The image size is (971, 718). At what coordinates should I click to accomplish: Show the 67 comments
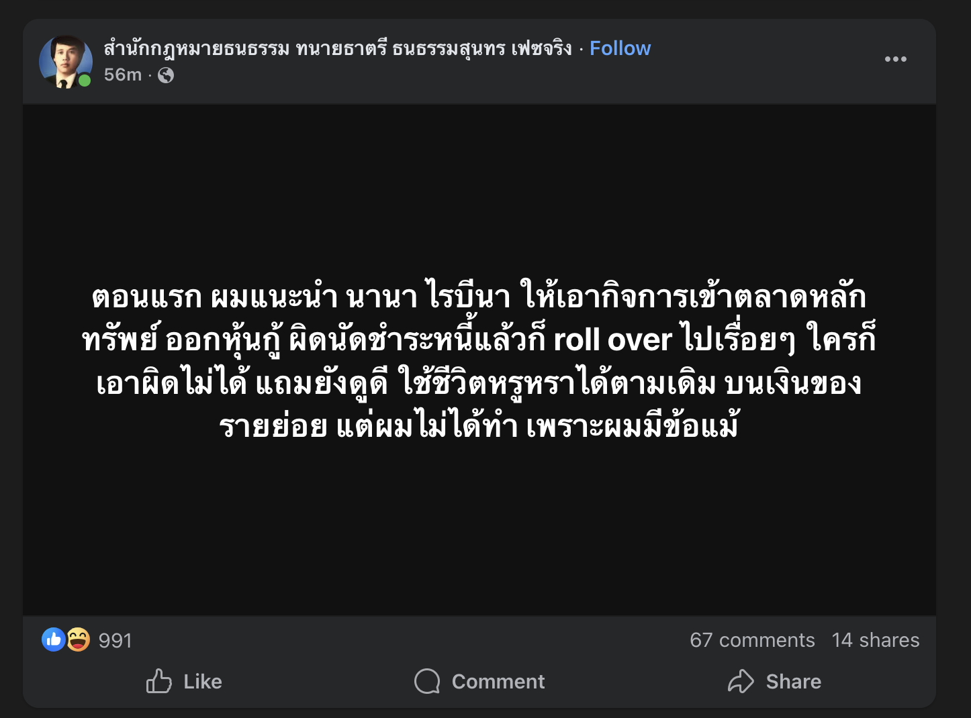tap(751, 640)
